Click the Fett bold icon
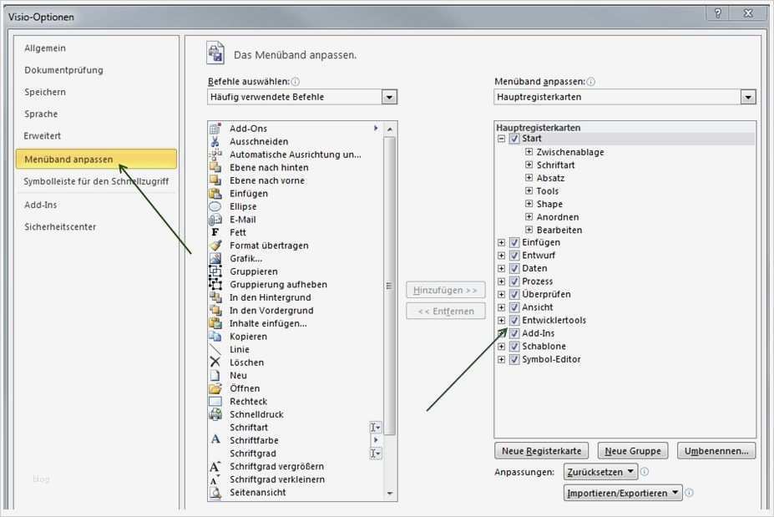 click(x=214, y=231)
